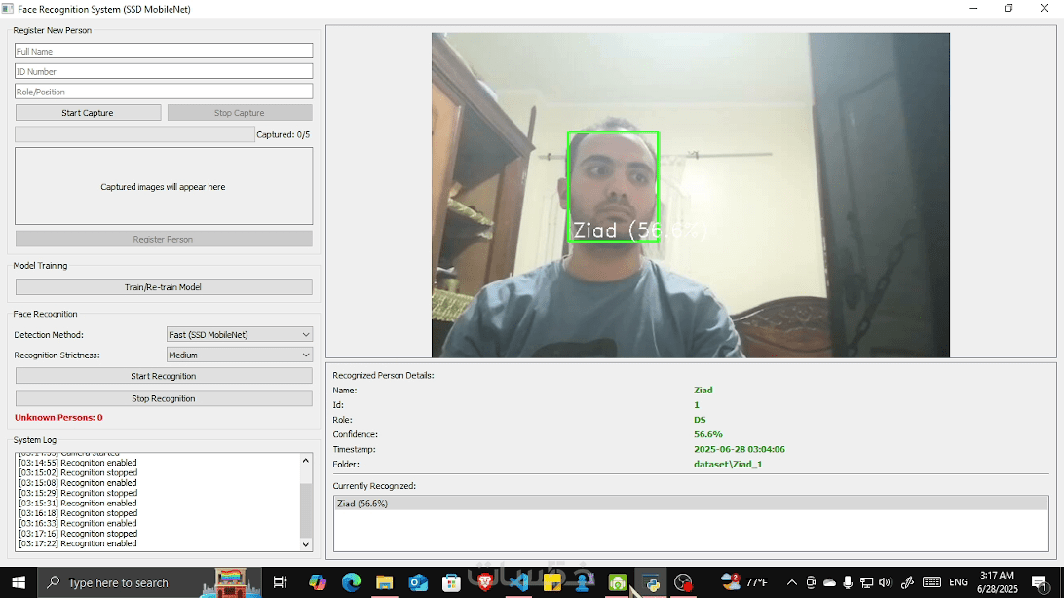Switch to OBS Studio on the taskbar
The width and height of the screenshot is (1064, 598).
tap(683, 582)
